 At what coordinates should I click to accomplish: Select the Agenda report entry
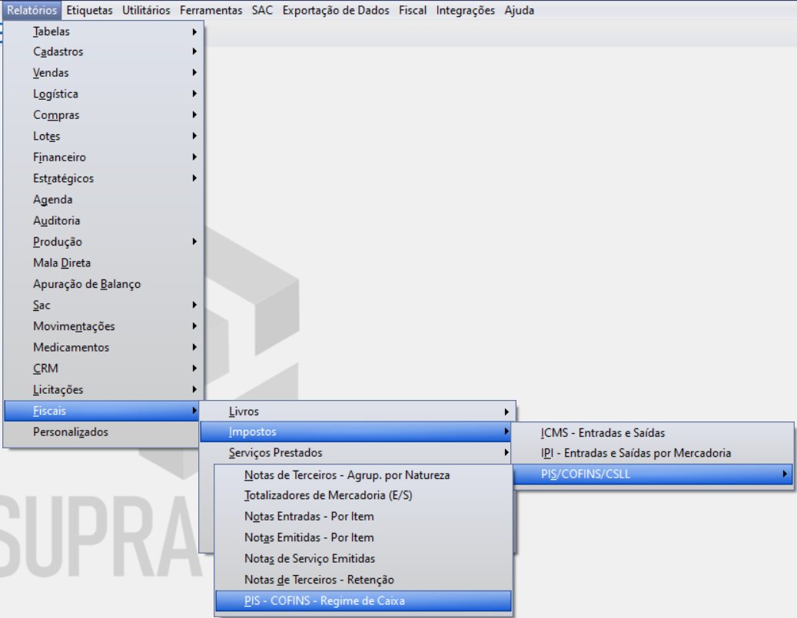(53, 200)
